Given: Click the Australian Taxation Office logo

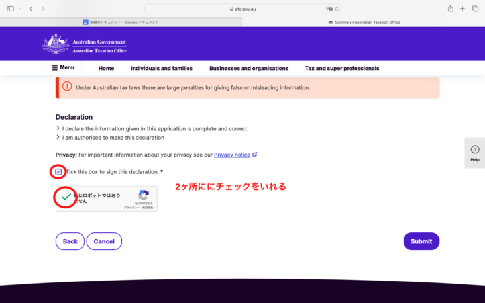Looking at the screenshot, I should 84,45.
